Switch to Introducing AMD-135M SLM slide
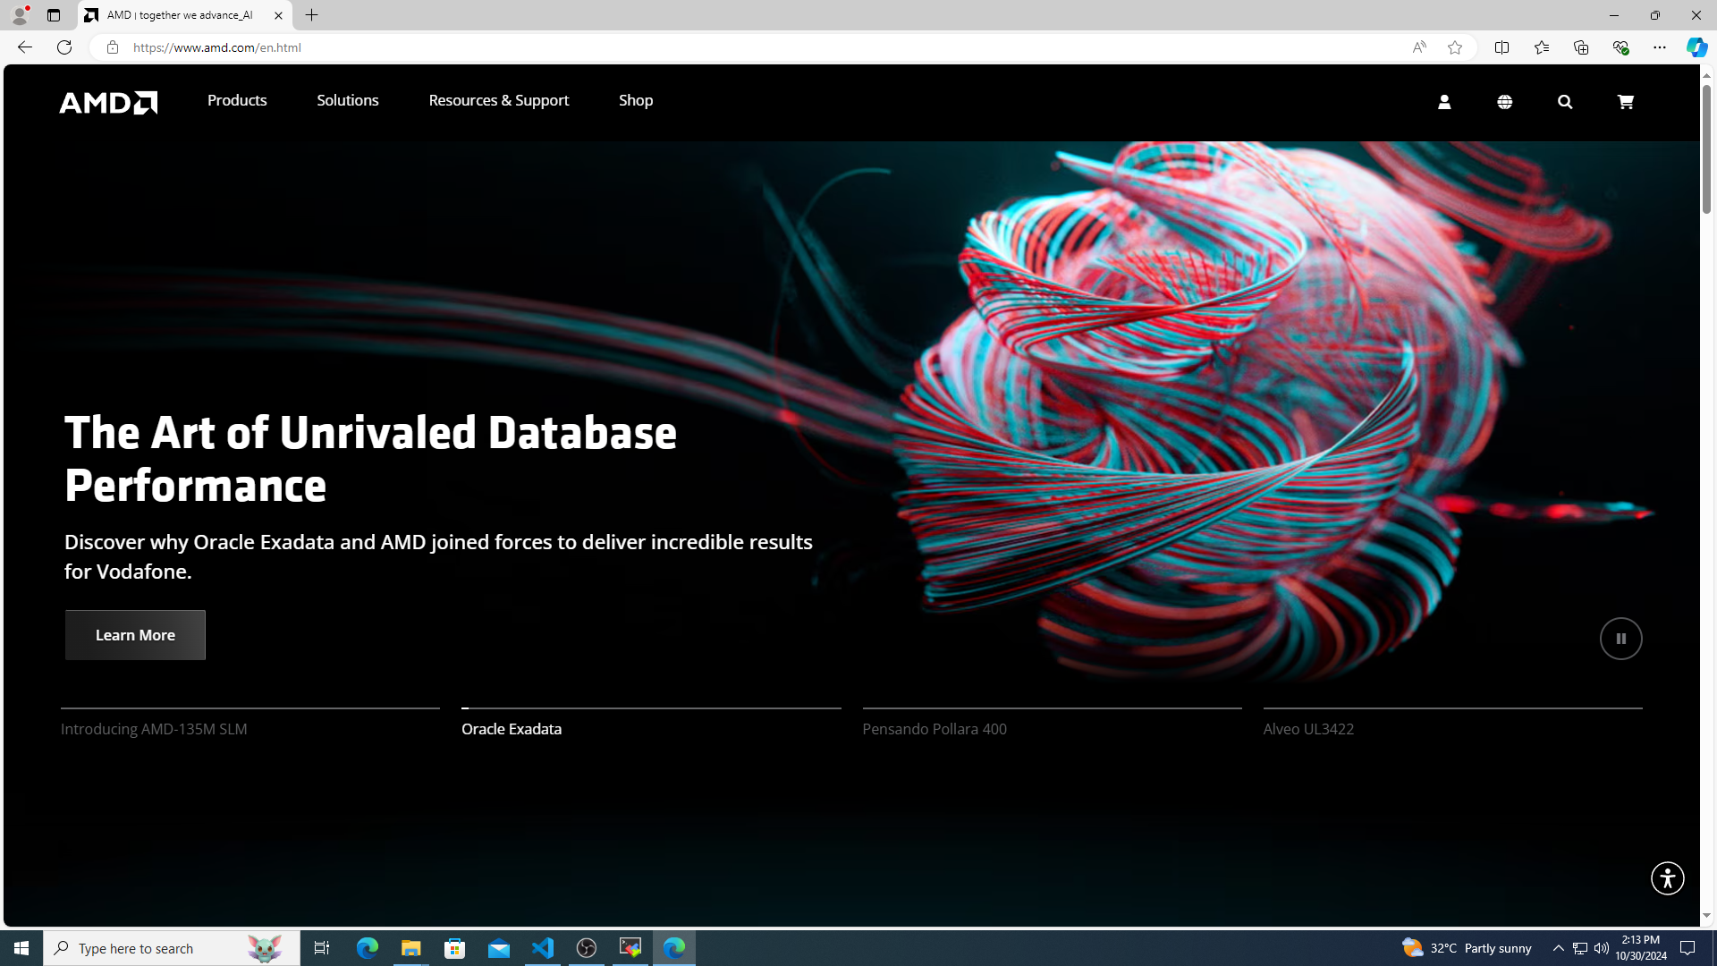This screenshot has height=966, width=1717. pyautogui.click(x=250, y=723)
